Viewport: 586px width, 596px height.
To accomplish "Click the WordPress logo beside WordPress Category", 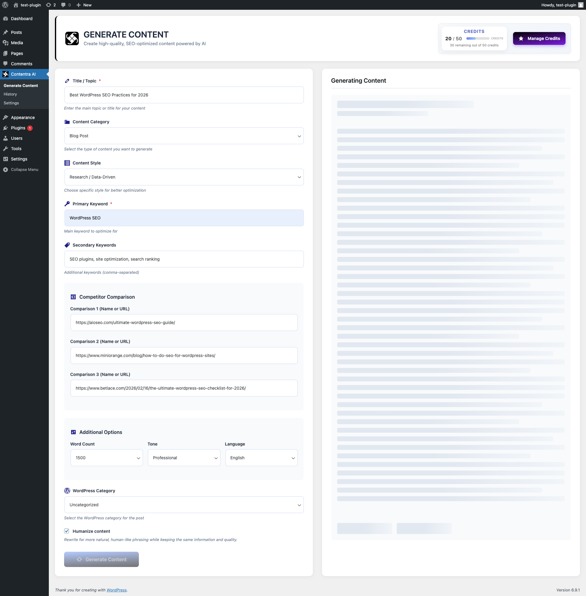I will (x=67, y=491).
